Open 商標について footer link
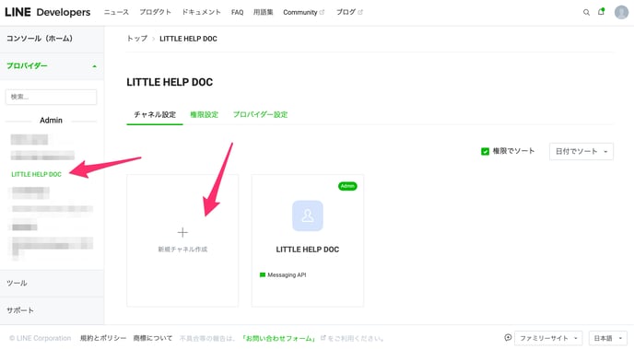The width and height of the screenshot is (634, 349). tap(153, 338)
